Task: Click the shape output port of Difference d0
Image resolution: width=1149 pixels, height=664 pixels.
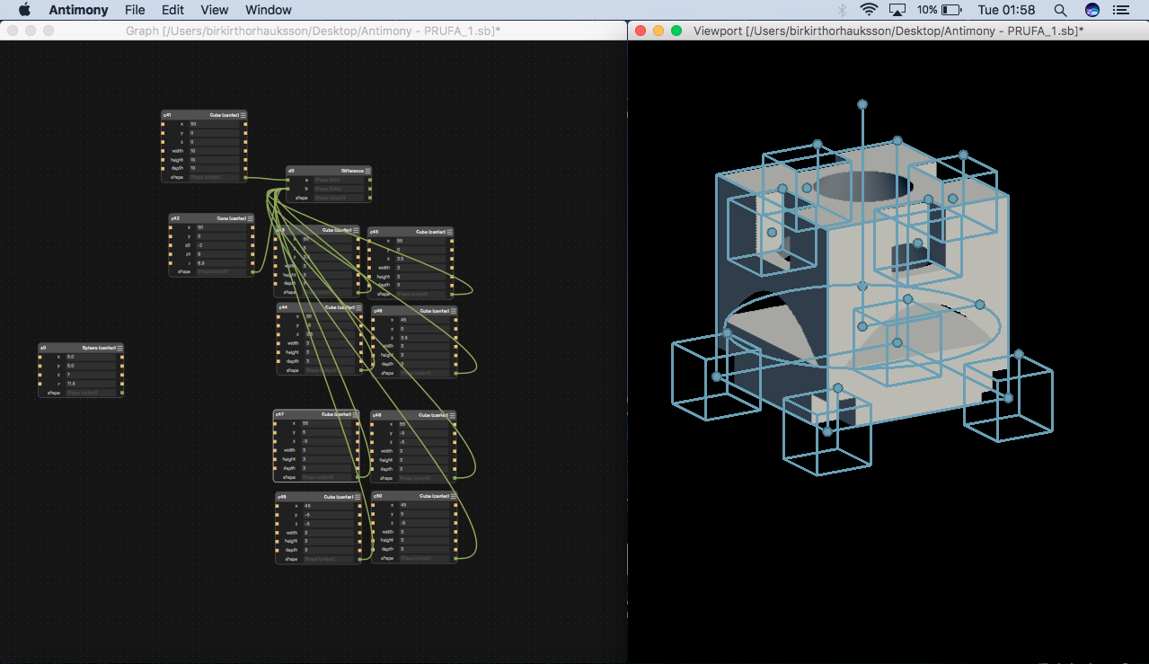Action: pos(368,198)
